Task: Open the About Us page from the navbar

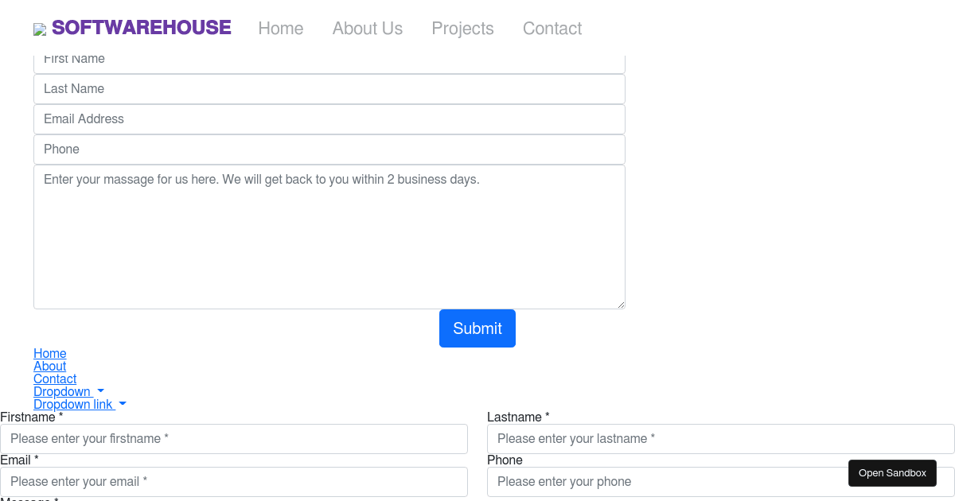Action: [x=367, y=29]
